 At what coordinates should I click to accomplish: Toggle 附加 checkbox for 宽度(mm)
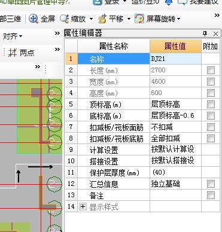[x=211, y=81]
